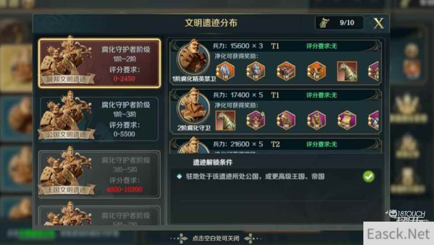
Task: Open the 王国文明遗迹 ruins card
Action: coord(99,174)
